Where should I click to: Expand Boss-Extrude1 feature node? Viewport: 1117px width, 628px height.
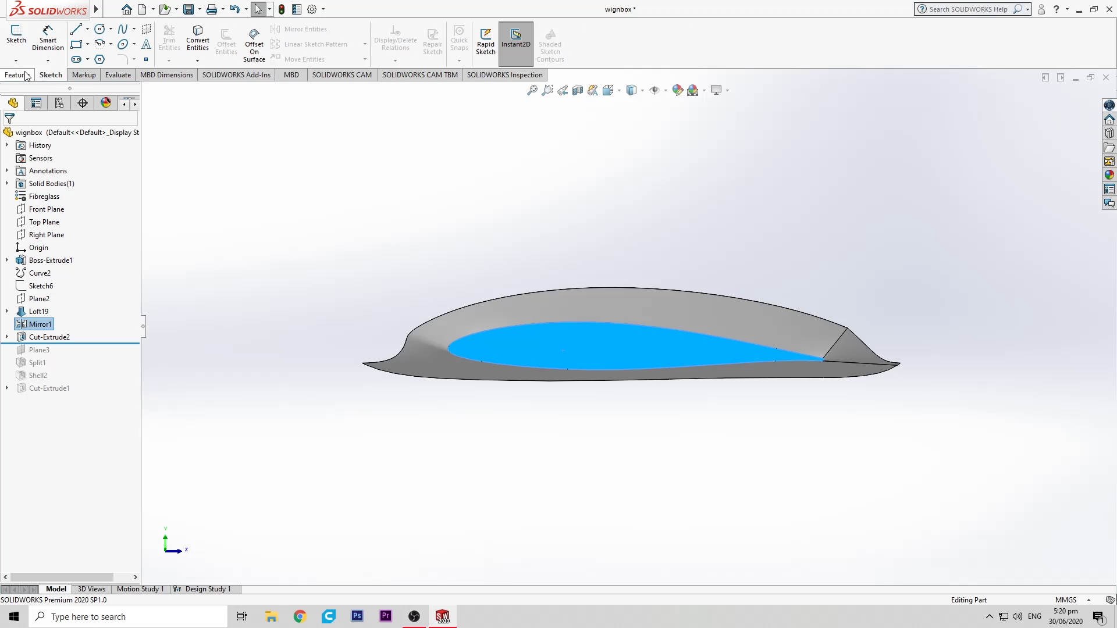(7, 260)
